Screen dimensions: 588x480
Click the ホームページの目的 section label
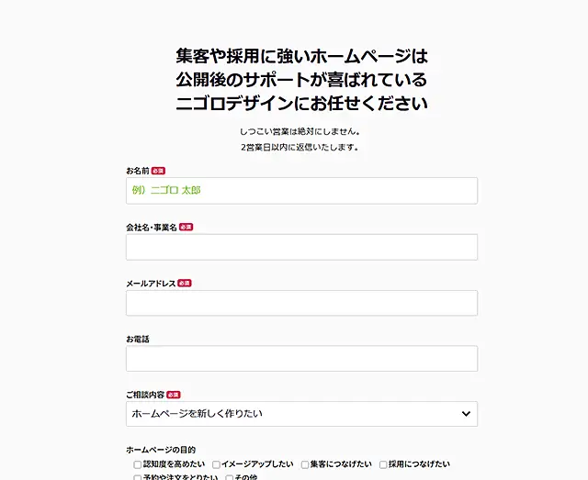161,450
